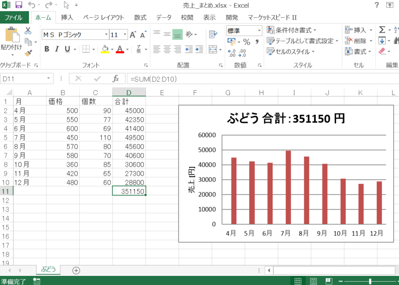Open セルのスタイル gallery

point(291,51)
